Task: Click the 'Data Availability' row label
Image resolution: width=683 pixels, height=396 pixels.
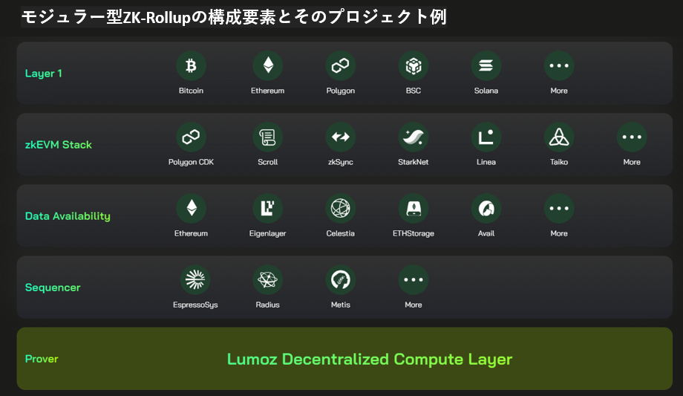Action: click(68, 216)
